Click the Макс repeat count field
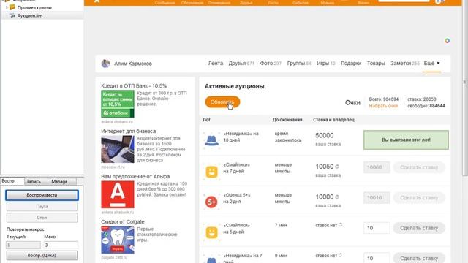The image size is (468, 263). pyautogui.click(x=61, y=245)
